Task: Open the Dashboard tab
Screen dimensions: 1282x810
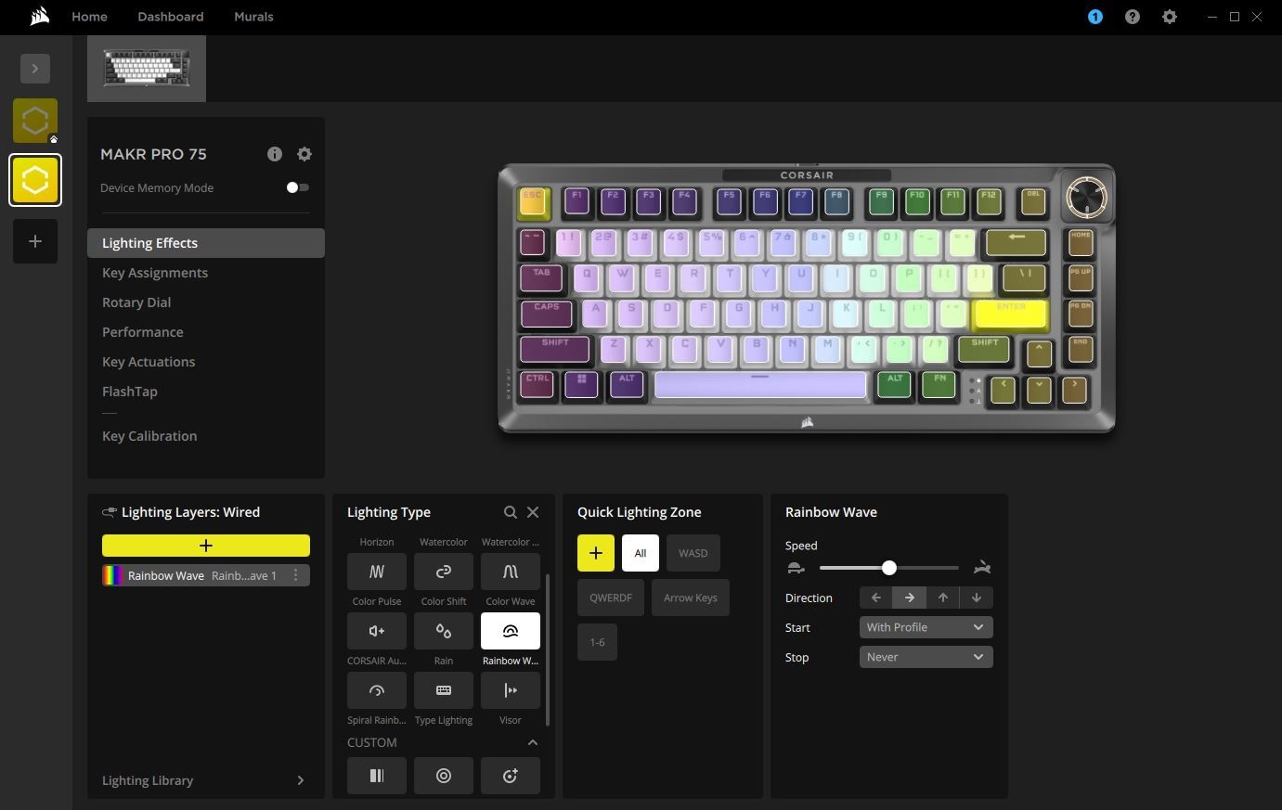Action: (x=171, y=17)
